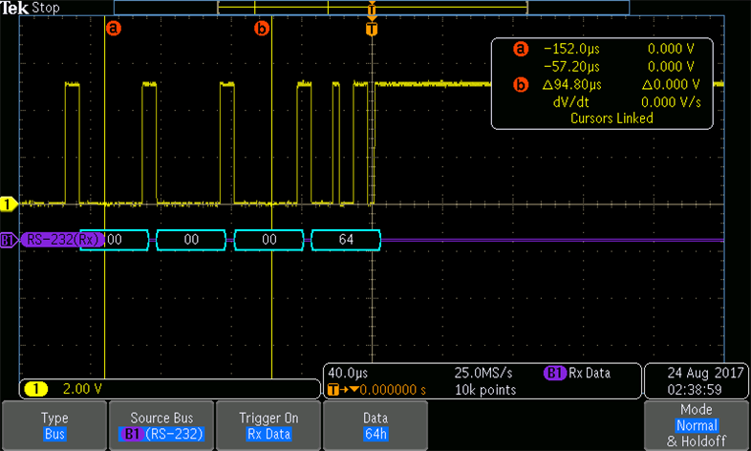Expand the Source Bus B1 (RS-232) selector
The width and height of the screenshot is (751, 451).
click(x=161, y=426)
